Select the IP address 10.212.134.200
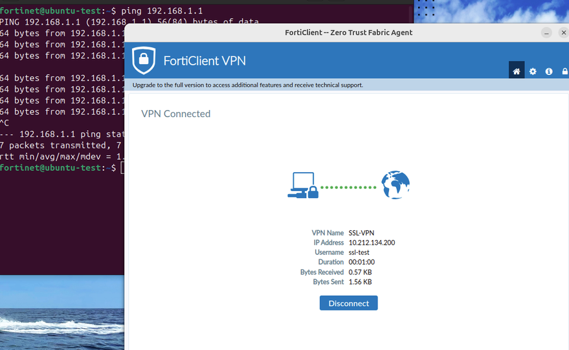Screen dimensions: 569x350 coord(372,243)
